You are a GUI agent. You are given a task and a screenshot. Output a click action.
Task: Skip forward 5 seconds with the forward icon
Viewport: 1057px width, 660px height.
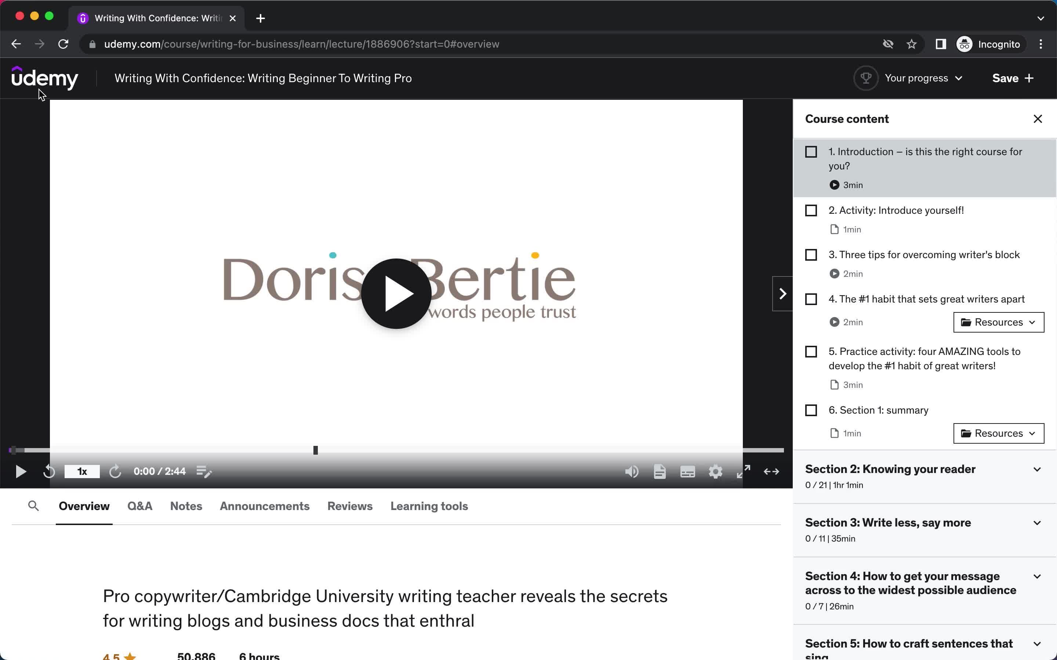click(115, 472)
